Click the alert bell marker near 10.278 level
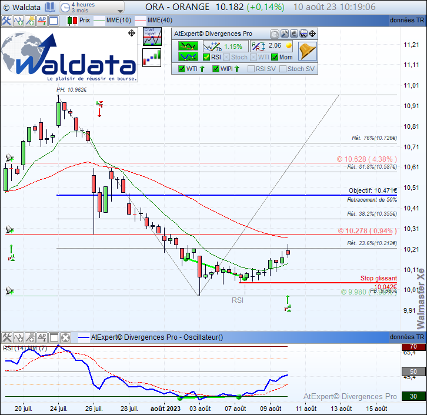427x415 pixels. click(9, 229)
